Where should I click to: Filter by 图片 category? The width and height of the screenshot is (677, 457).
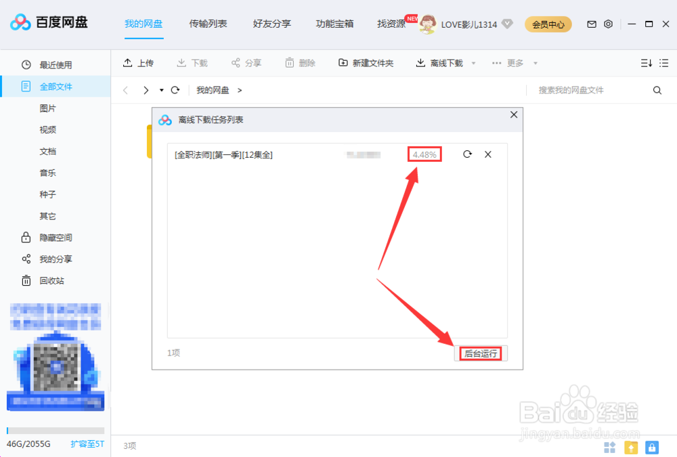(x=48, y=108)
